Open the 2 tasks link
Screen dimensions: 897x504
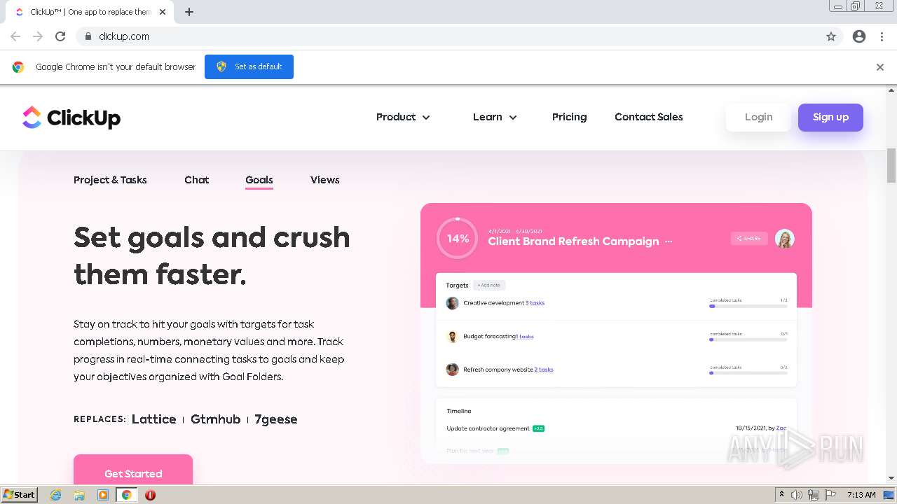[544, 370]
